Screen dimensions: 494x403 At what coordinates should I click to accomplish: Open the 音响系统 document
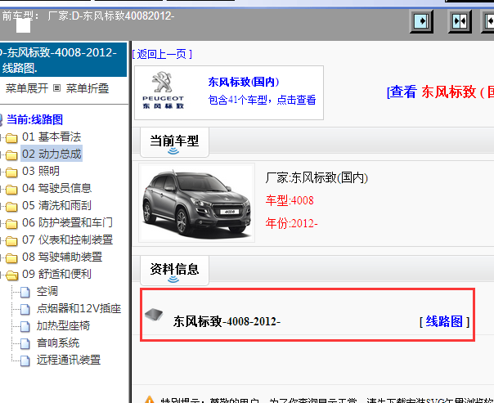pos(58,343)
